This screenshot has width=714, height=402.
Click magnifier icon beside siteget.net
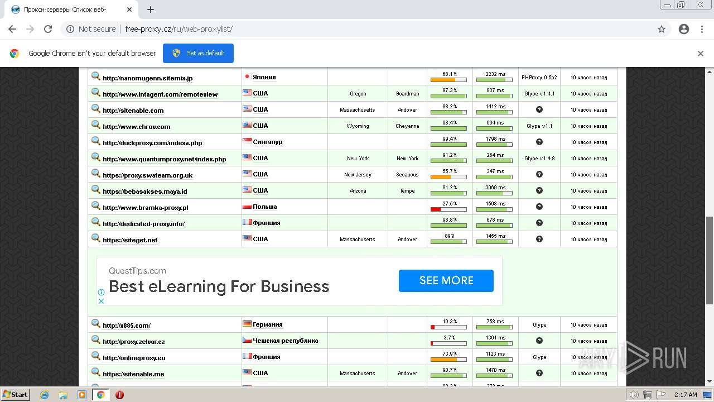coord(96,238)
